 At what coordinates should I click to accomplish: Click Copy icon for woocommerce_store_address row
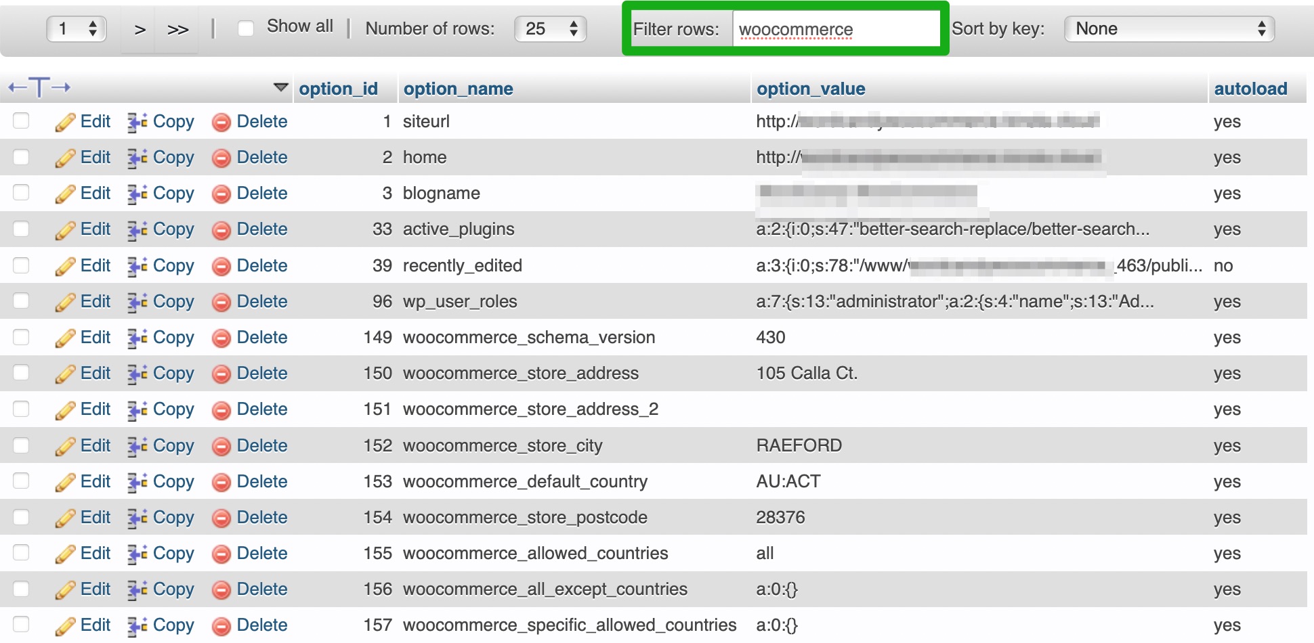(x=137, y=374)
